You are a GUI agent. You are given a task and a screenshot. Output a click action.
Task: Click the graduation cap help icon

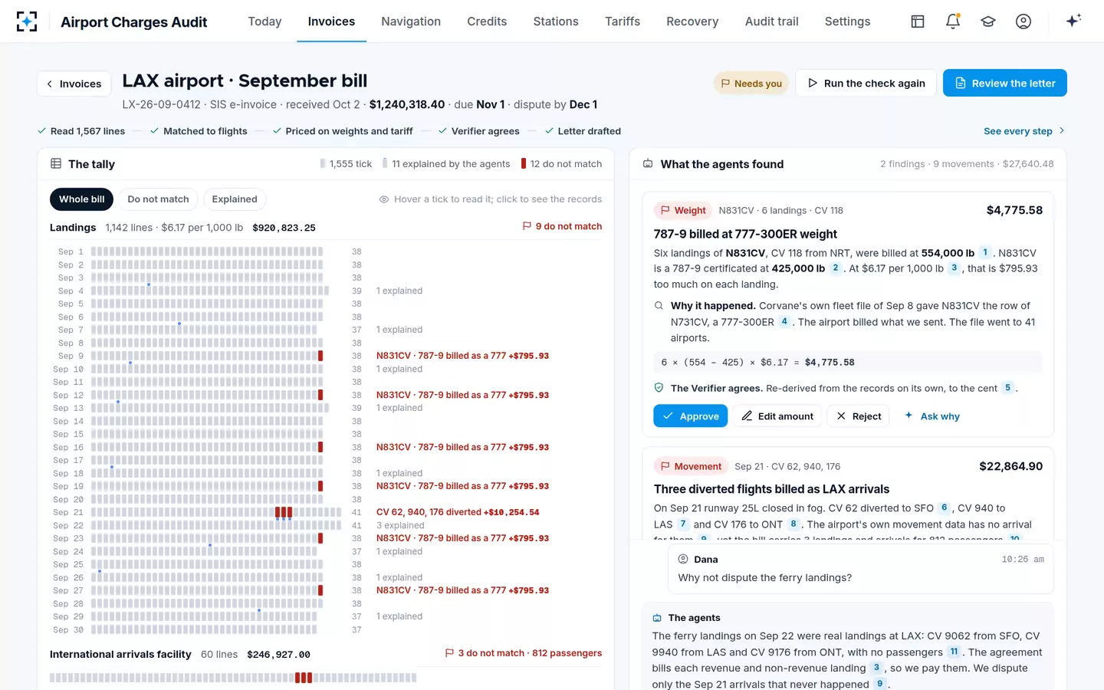click(988, 21)
